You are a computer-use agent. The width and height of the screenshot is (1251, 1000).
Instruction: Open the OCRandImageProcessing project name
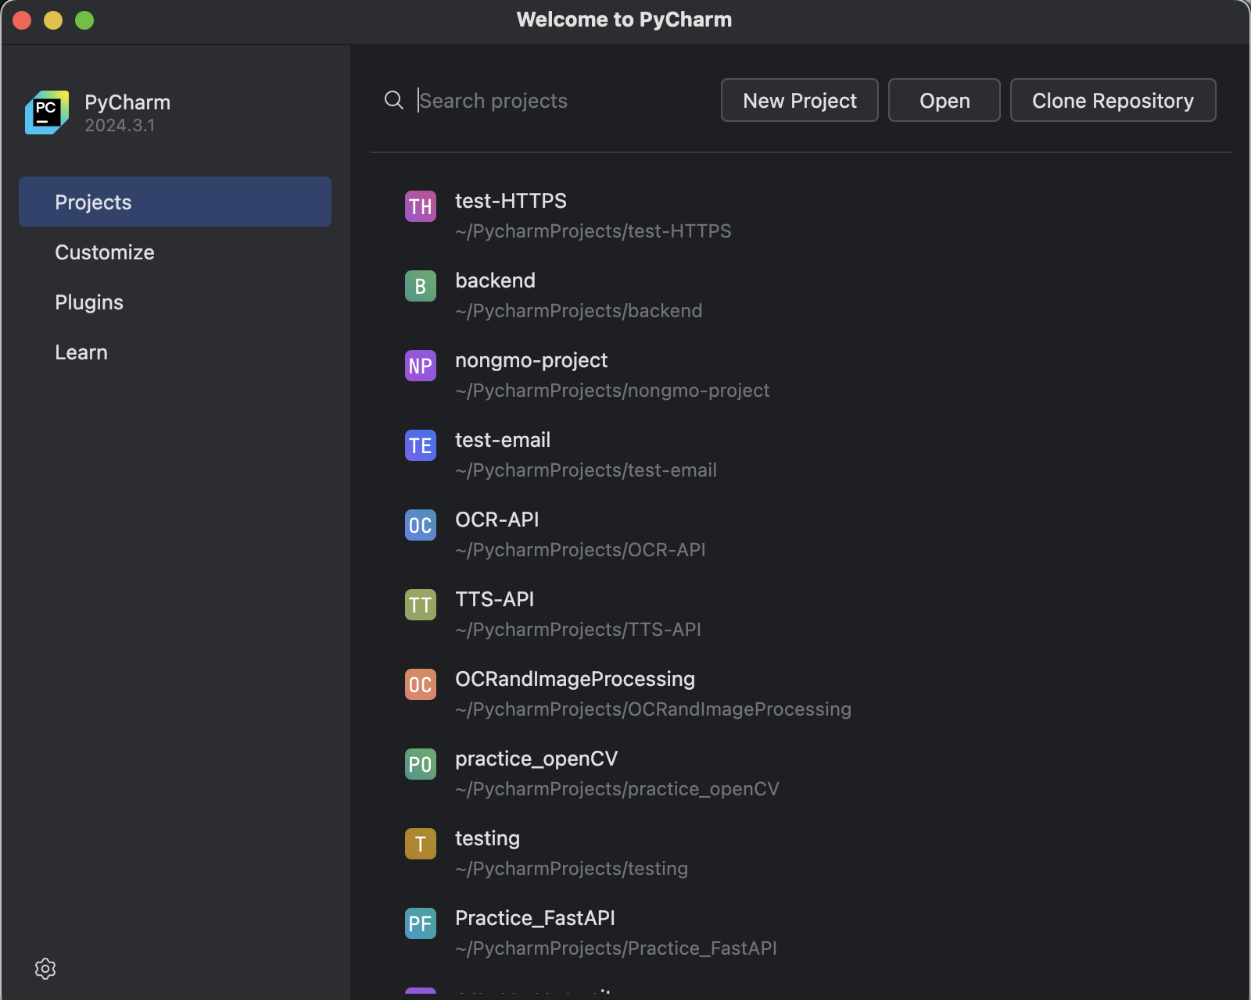pos(575,679)
